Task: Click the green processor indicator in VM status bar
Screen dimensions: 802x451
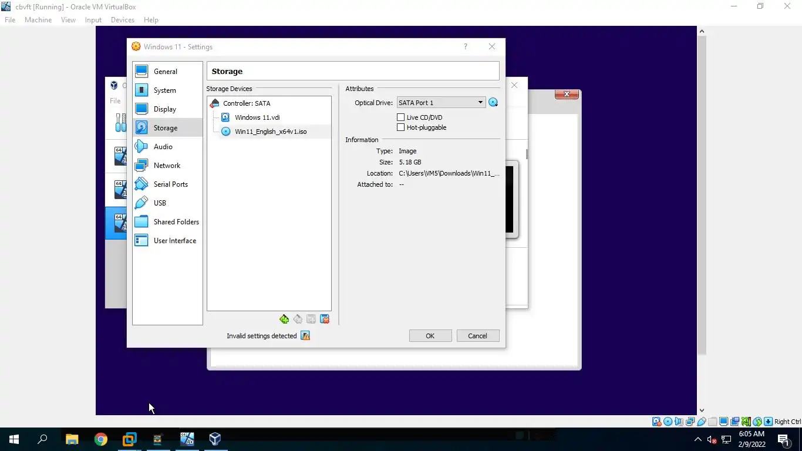Action: pyautogui.click(x=746, y=422)
